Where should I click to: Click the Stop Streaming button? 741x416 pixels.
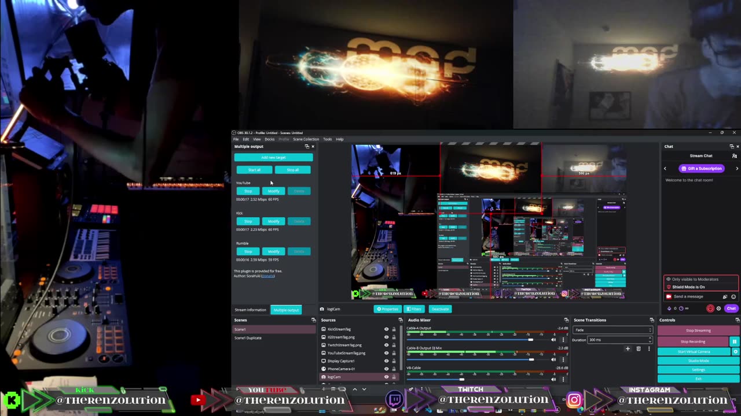(698, 330)
